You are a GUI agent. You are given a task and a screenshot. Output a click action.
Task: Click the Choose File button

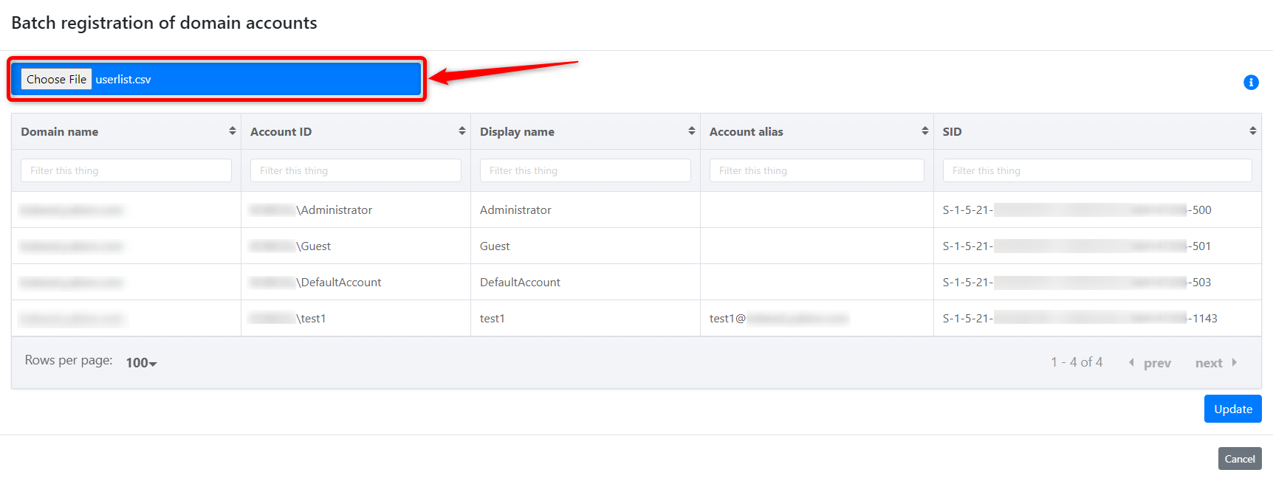(56, 79)
